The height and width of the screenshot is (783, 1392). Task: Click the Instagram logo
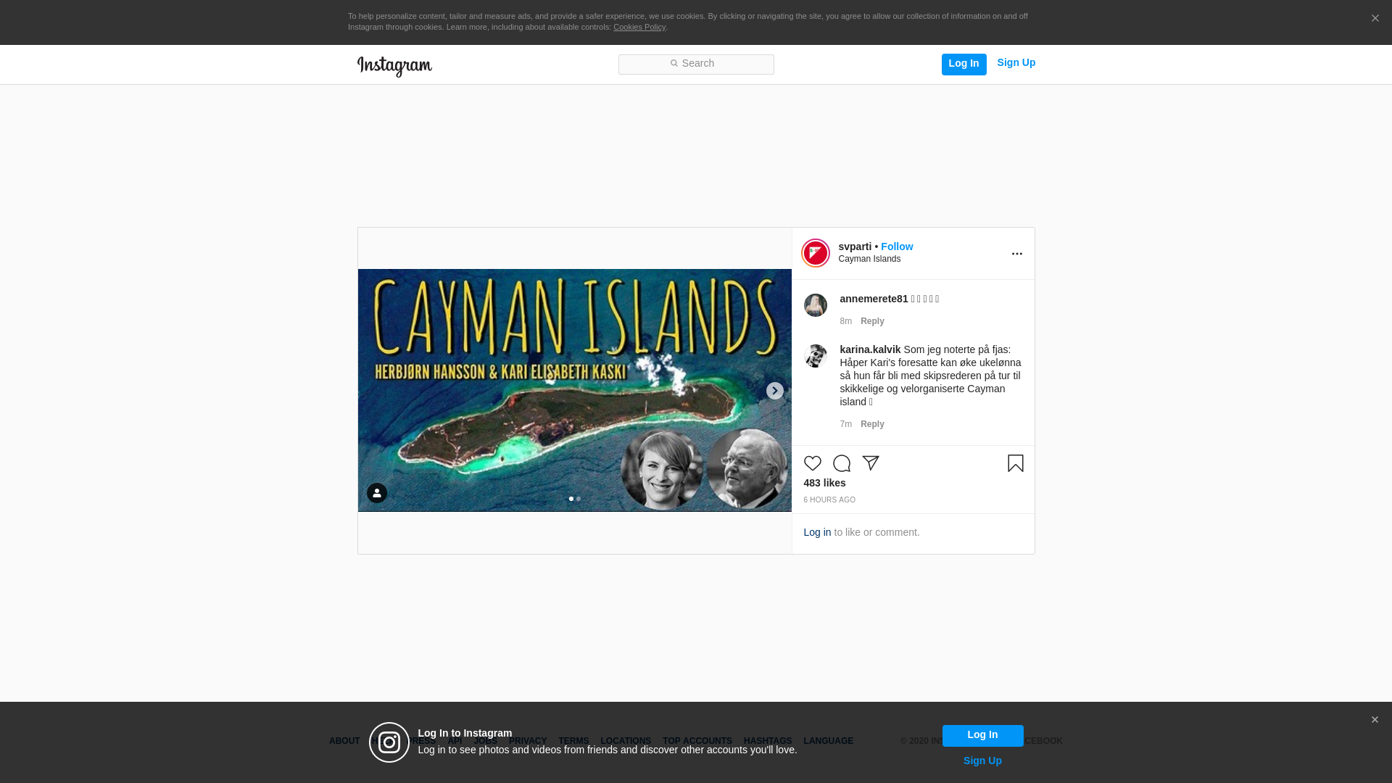(x=394, y=66)
